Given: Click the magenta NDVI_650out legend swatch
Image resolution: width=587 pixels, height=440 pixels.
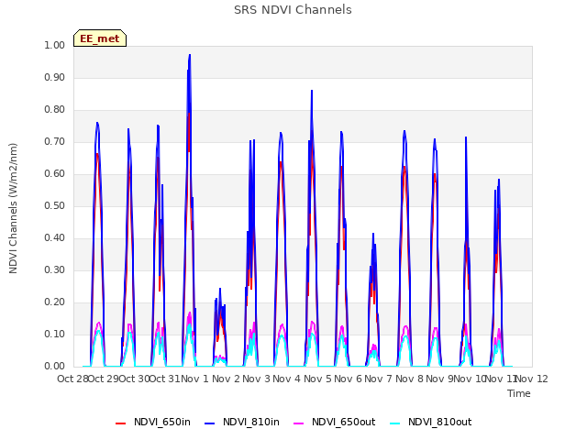Looking at the screenshot, I should pyautogui.click(x=298, y=423).
